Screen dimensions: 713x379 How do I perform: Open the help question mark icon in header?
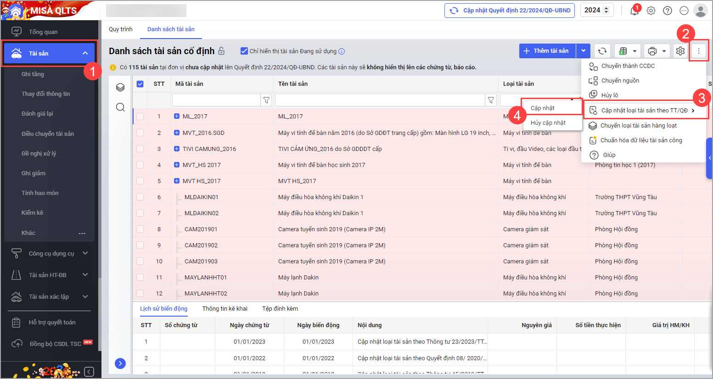click(x=668, y=11)
